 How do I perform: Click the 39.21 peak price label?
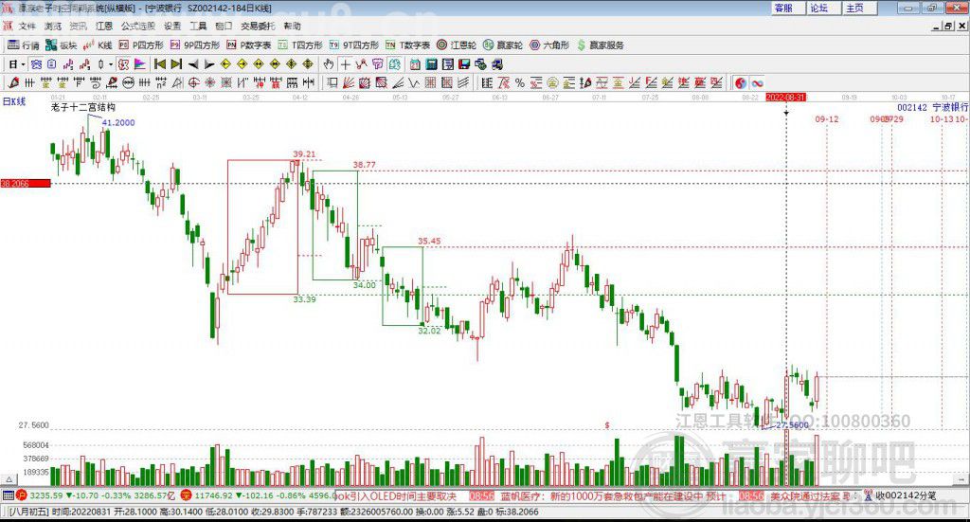[x=304, y=154]
